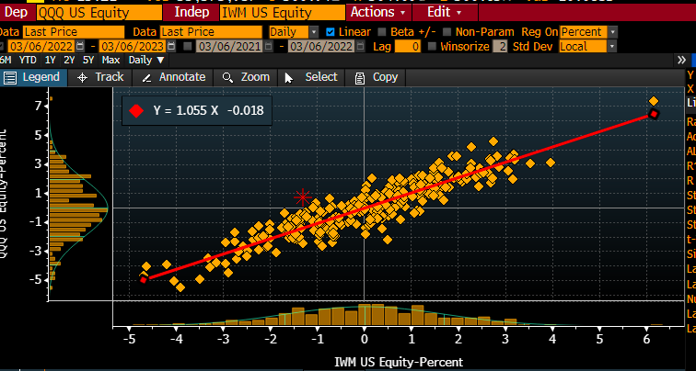
Task: Enable the Non-Param checkbox
Action: pyautogui.click(x=447, y=32)
